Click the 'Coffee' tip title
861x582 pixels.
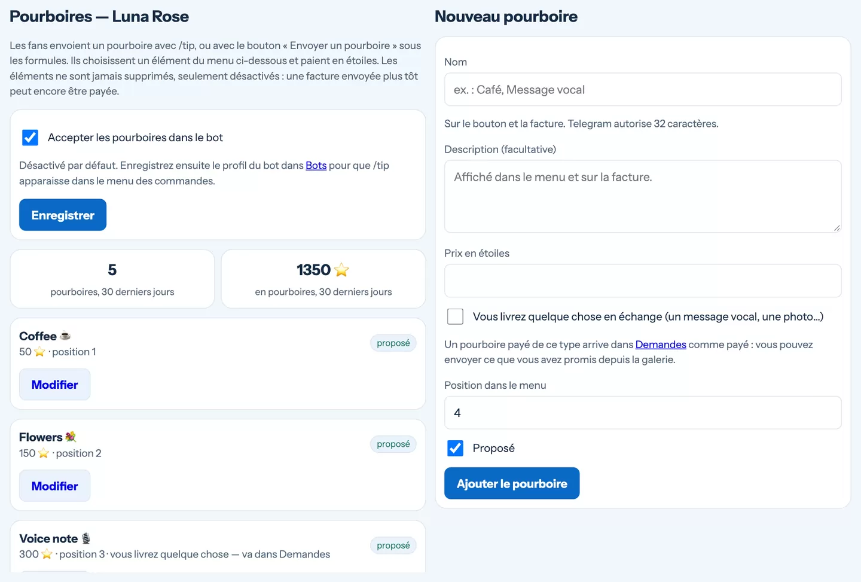click(38, 336)
